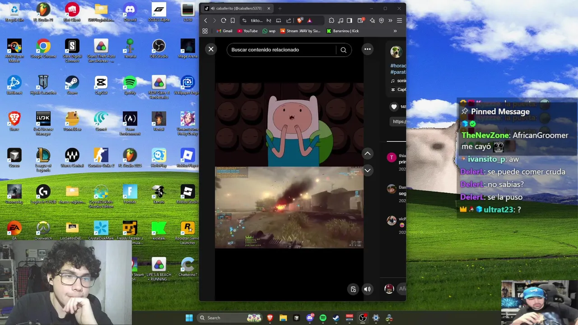The width and height of the screenshot is (578, 325).
Task: Bookmark this page with the bookmark icon
Action: (x=233, y=20)
